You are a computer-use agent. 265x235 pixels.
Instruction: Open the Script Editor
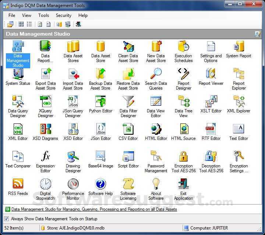coord(128,159)
